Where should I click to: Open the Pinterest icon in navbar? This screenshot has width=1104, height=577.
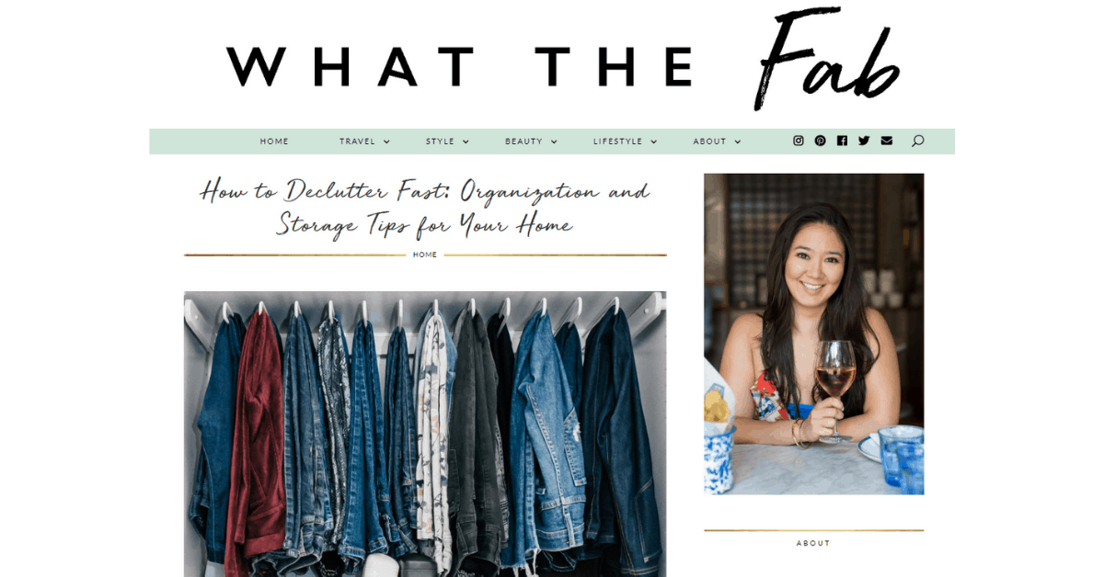pos(821,141)
